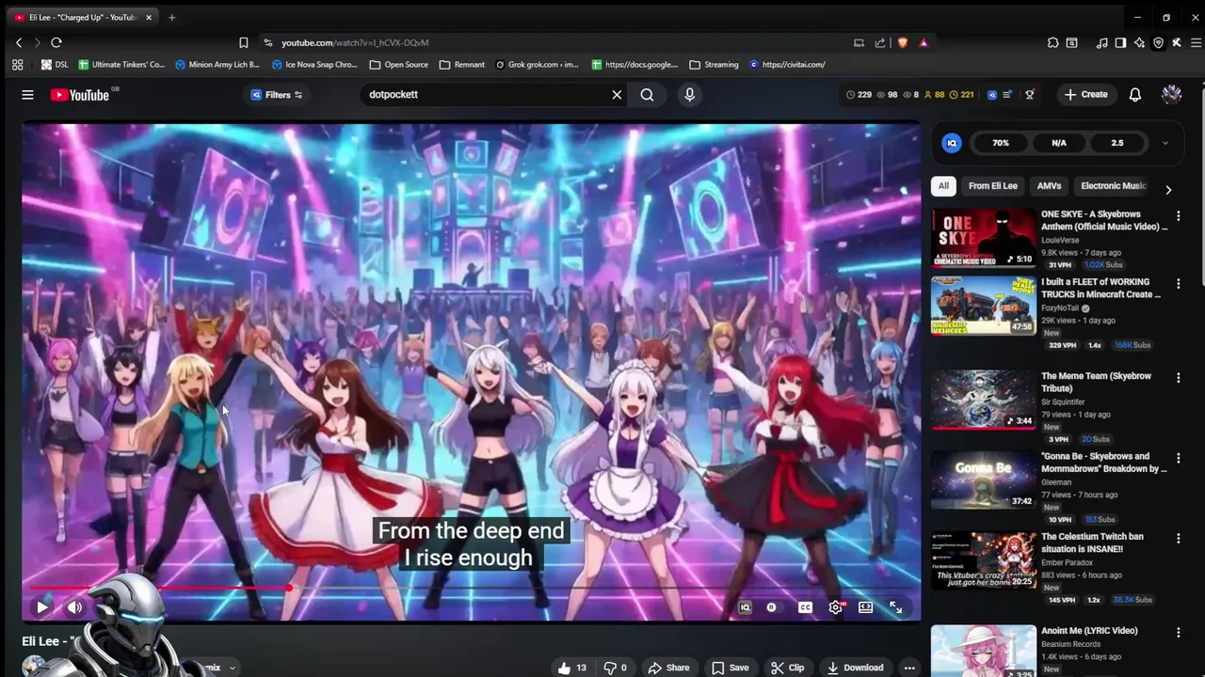
Task: Open the vidIQ Filters dropdown
Action: click(x=277, y=94)
